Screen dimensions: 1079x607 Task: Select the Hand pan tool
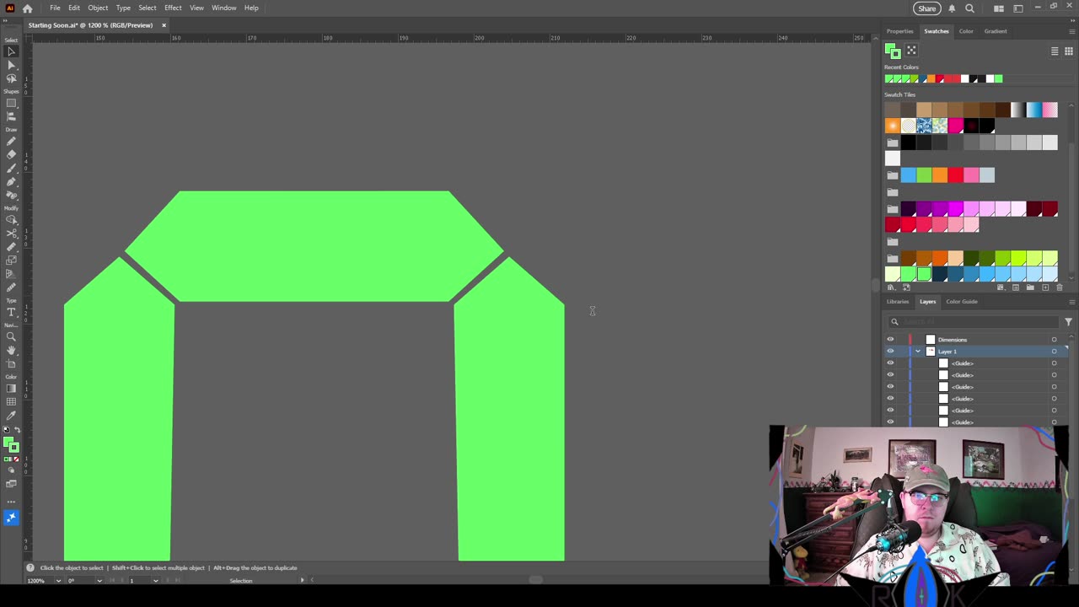pos(12,350)
